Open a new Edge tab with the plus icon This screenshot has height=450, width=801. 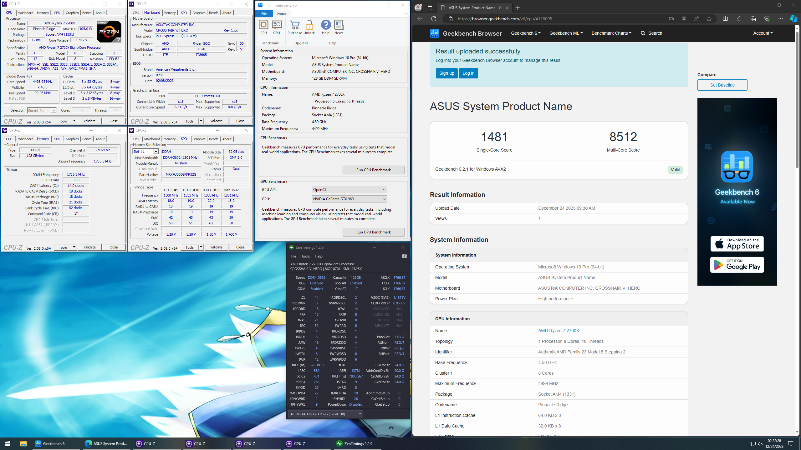click(518, 7)
